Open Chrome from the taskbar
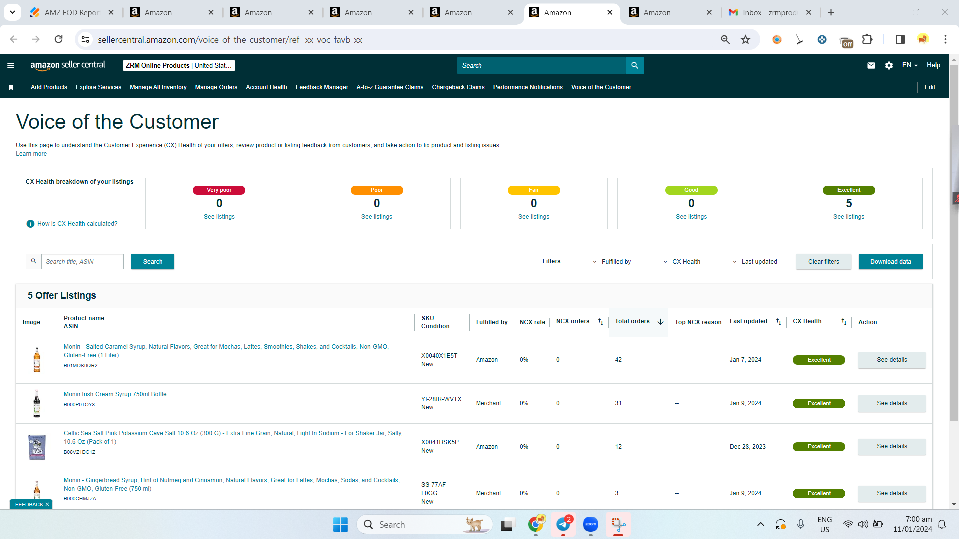Viewport: 959px width, 539px height. pos(536,524)
